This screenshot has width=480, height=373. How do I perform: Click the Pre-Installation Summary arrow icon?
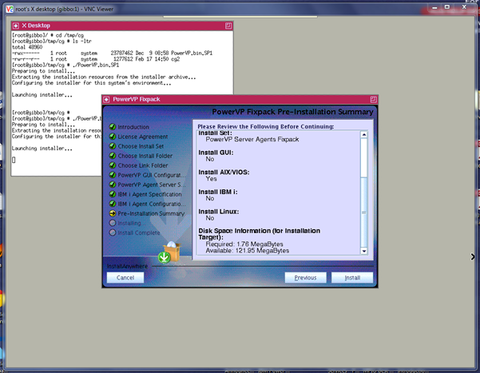point(113,213)
